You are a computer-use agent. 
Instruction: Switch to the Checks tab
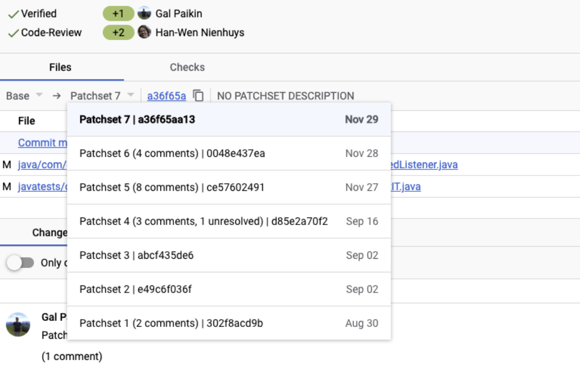(x=187, y=67)
